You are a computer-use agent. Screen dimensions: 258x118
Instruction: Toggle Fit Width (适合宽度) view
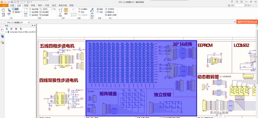click(x=34, y=12)
